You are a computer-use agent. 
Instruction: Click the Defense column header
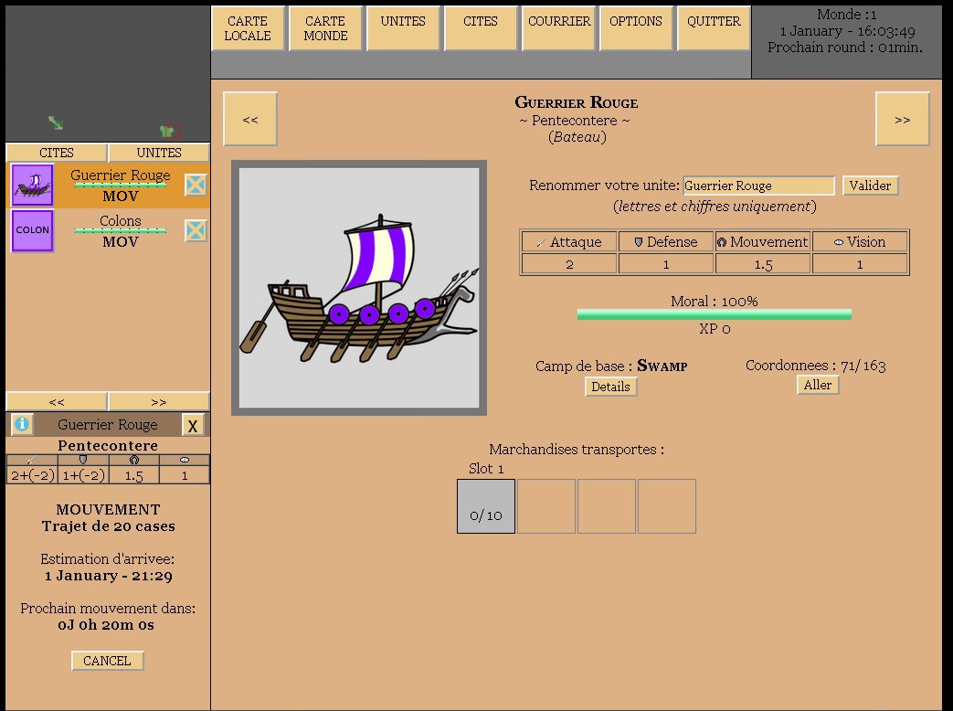pos(666,242)
